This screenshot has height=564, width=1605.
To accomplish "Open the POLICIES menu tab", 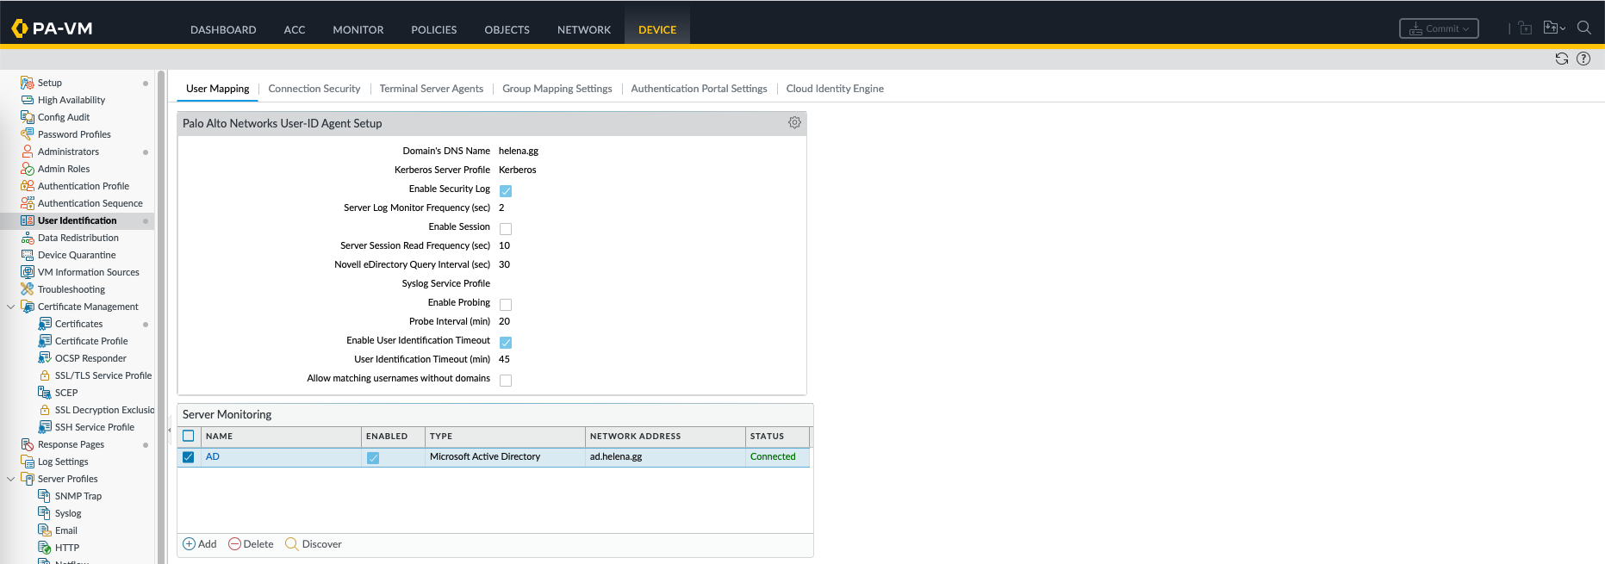I will click(x=433, y=29).
